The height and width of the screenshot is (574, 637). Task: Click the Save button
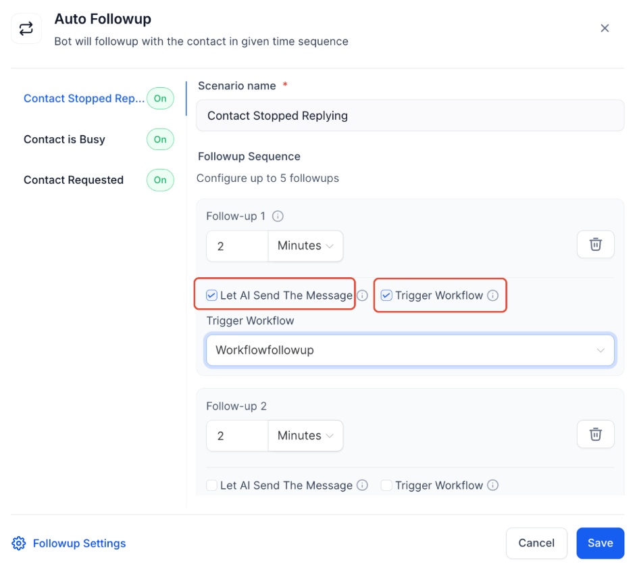[600, 543]
